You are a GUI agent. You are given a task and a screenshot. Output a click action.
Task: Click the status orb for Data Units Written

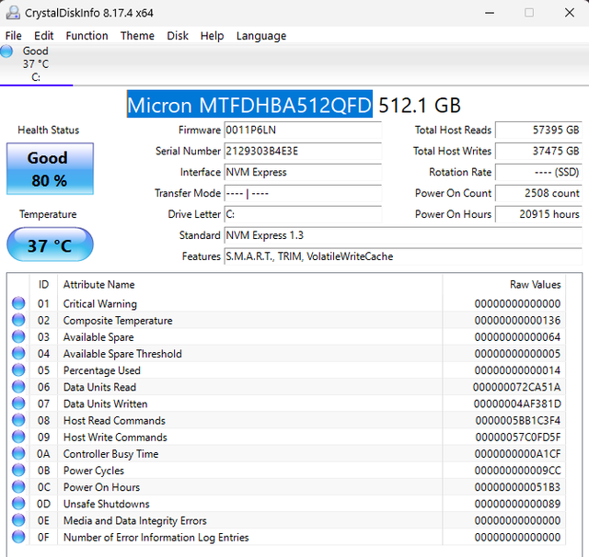[x=18, y=404]
